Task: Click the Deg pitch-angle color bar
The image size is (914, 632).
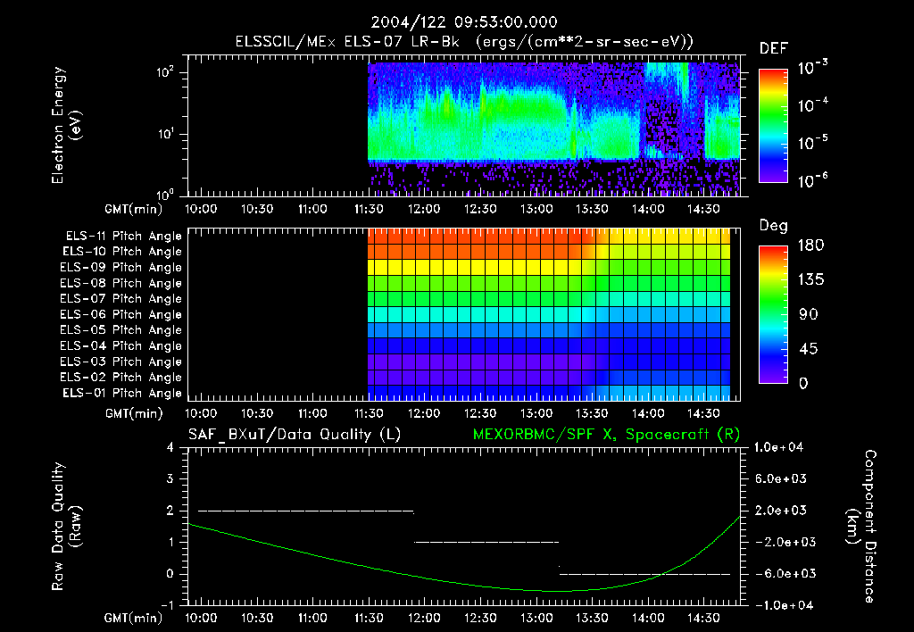Action: click(x=773, y=314)
